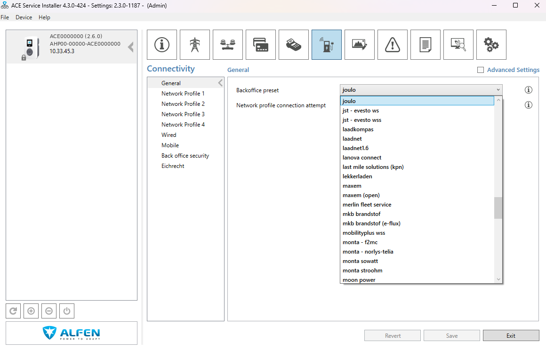Open Network Profile 3 section

tap(183, 114)
